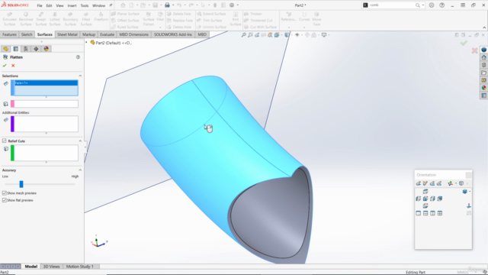
Task: Open the 3D Views bottom tab
Action: (x=51, y=267)
